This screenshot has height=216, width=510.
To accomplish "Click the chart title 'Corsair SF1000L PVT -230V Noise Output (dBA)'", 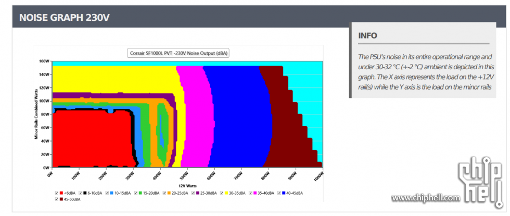I will click(178, 53).
